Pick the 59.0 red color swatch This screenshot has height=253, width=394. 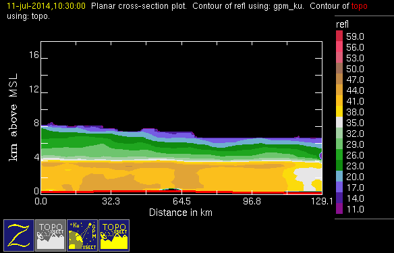coord(339,36)
